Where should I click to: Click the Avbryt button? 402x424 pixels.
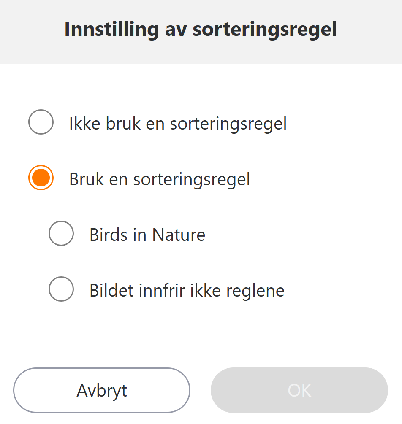(x=102, y=390)
